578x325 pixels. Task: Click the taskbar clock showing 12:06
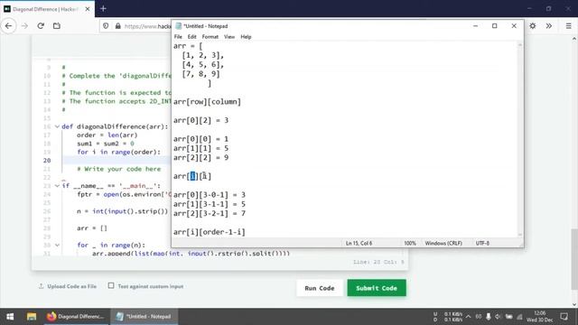coord(540,317)
